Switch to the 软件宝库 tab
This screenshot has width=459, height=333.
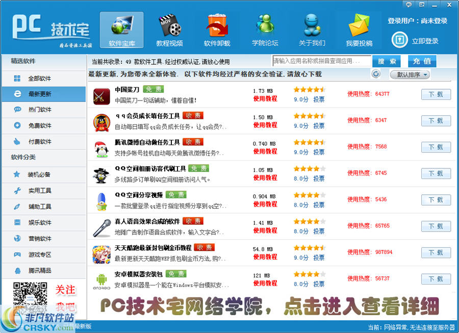(x=121, y=28)
